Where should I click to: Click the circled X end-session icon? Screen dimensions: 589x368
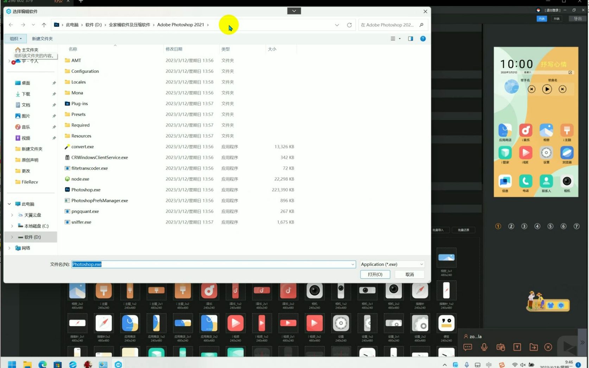pos(548,347)
